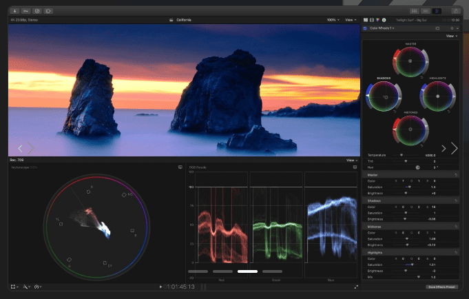
Task: Click the keyframe diamond in Color Wheels header
Action: pos(452,28)
